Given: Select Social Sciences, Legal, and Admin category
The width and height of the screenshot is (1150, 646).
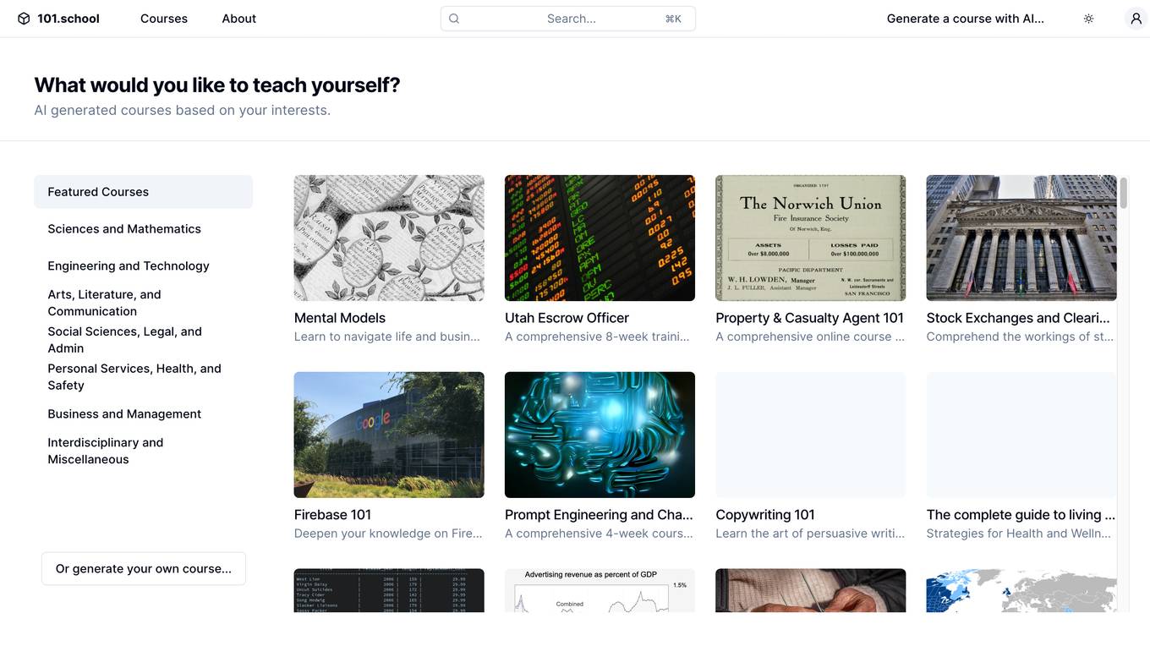Looking at the screenshot, I should coord(143,340).
